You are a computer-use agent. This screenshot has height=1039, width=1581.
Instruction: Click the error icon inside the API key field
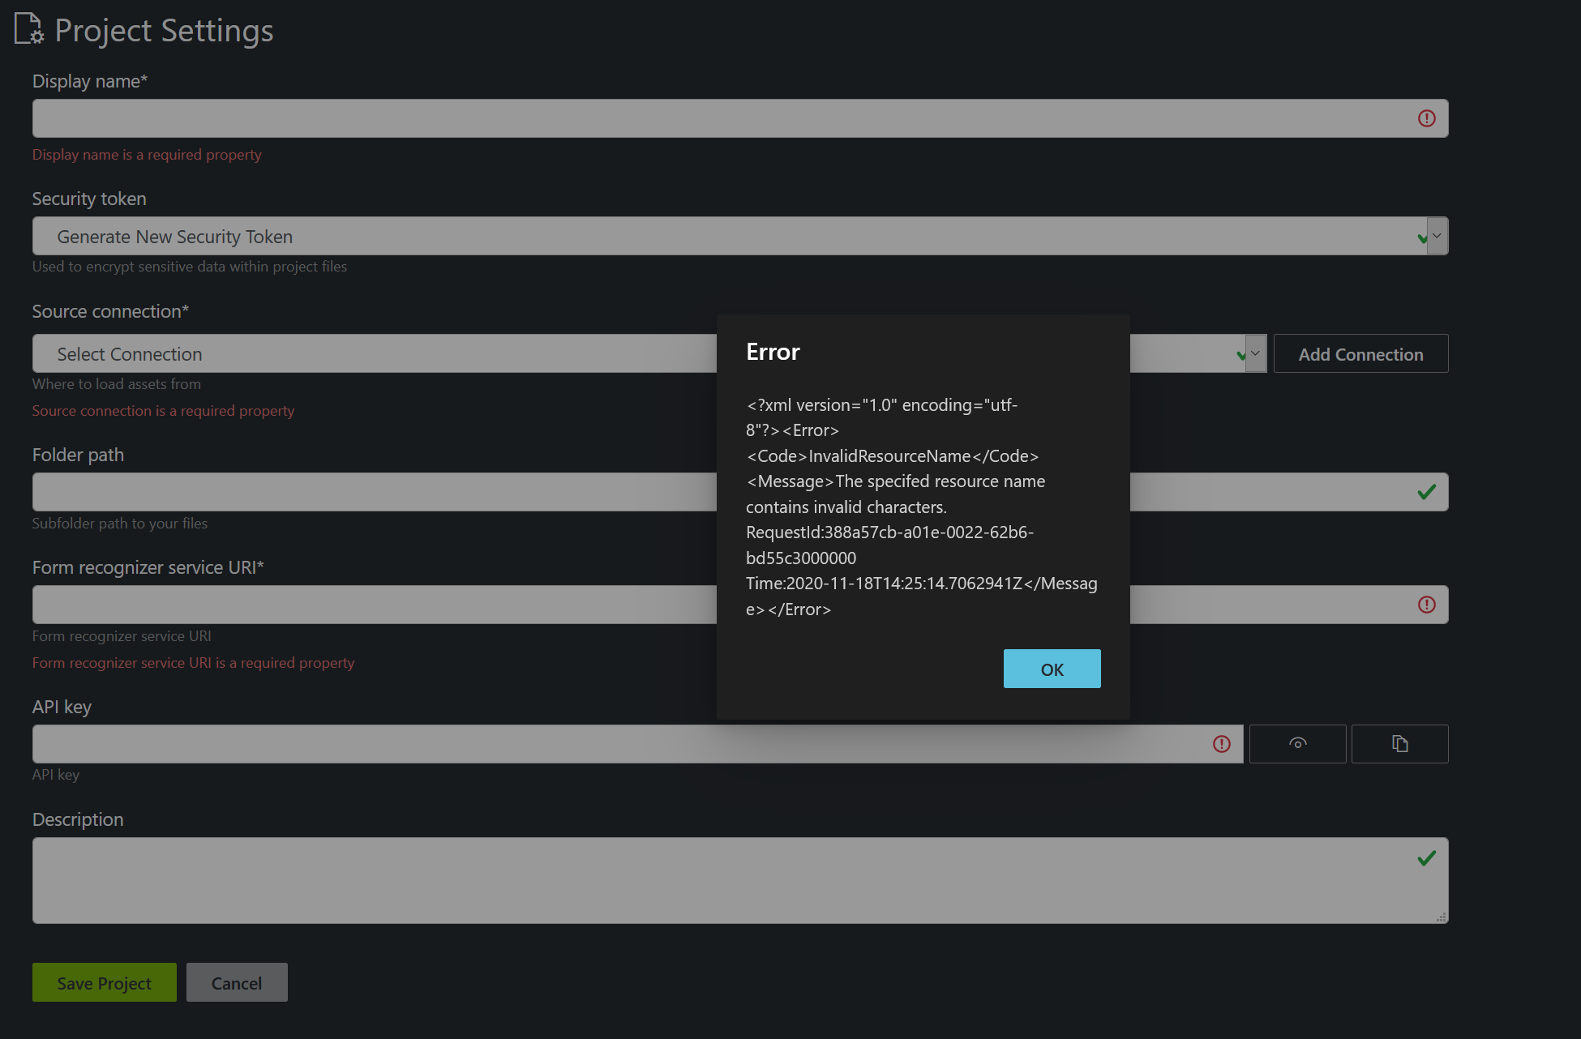coord(1222,743)
